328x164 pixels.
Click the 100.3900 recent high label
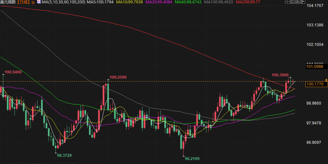click(280, 75)
